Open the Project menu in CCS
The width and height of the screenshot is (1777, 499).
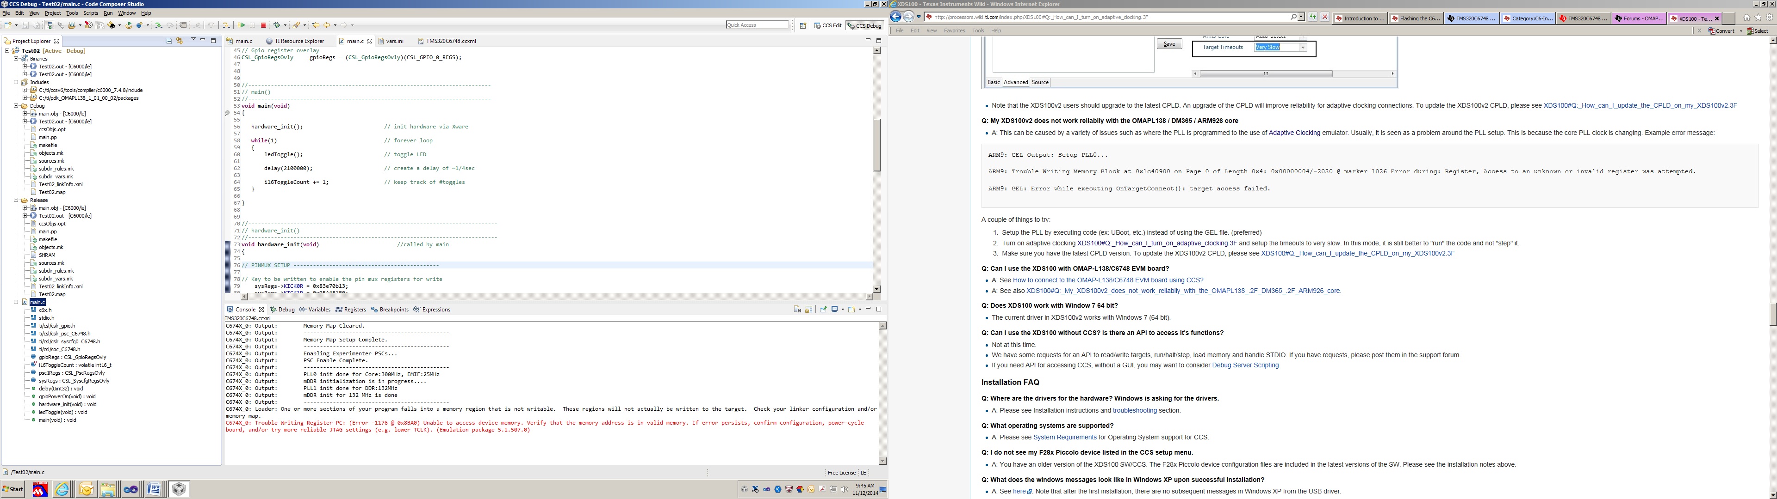click(x=52, y=13)
